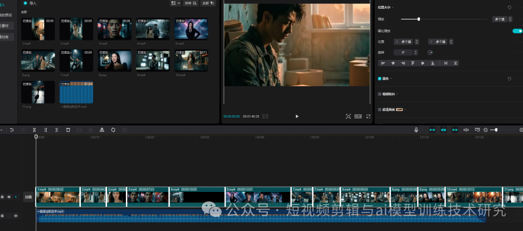Select the 一起走过的日子.mp3 audio thumbnail

point(77,92)
